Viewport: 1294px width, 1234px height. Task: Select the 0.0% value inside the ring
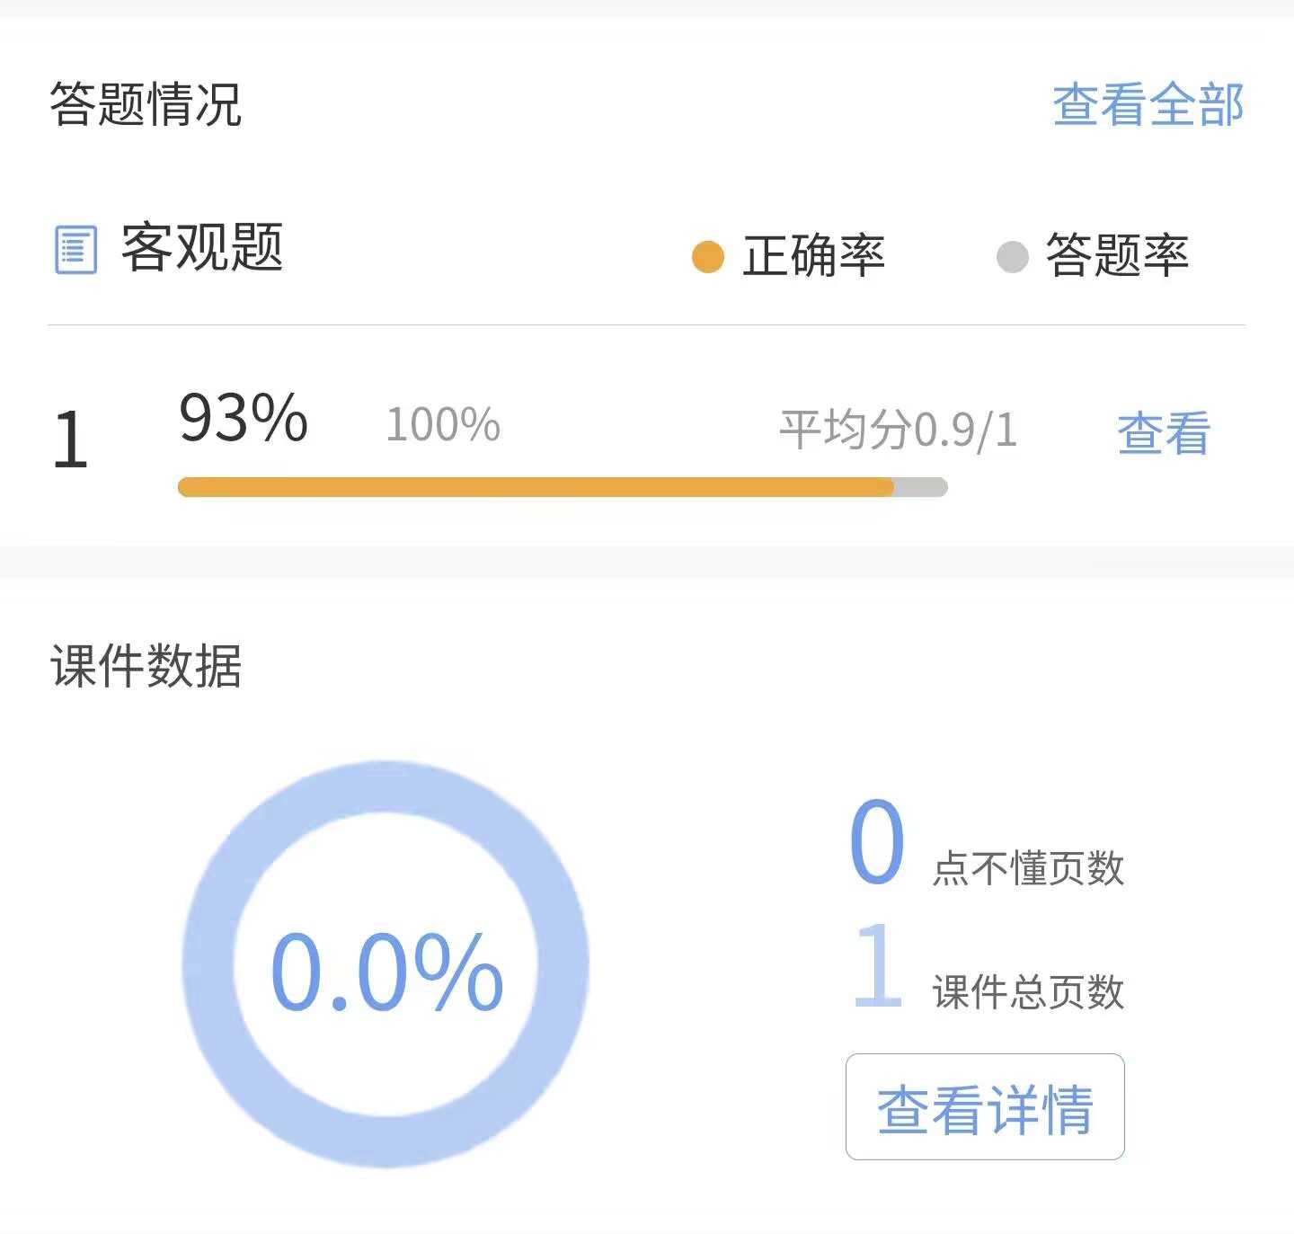[386, 972]
